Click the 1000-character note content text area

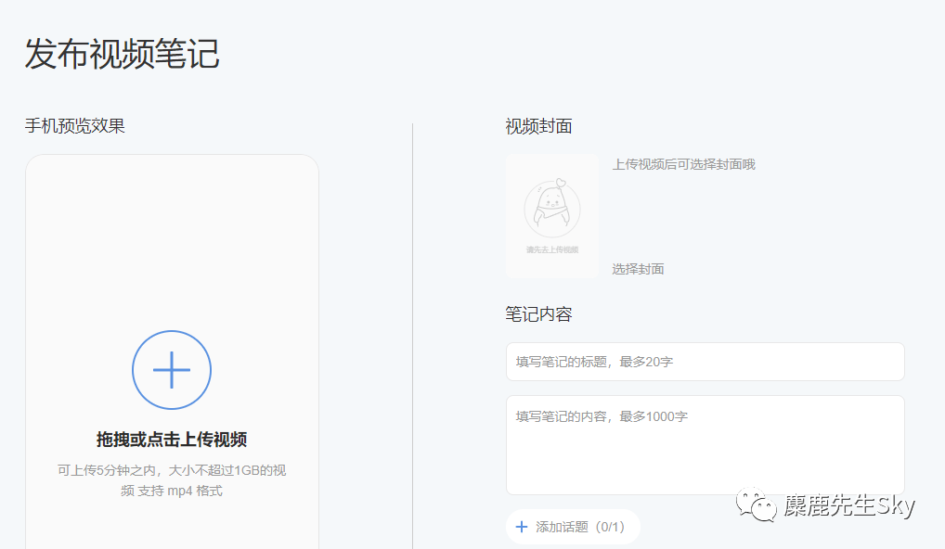pos(705,443)
